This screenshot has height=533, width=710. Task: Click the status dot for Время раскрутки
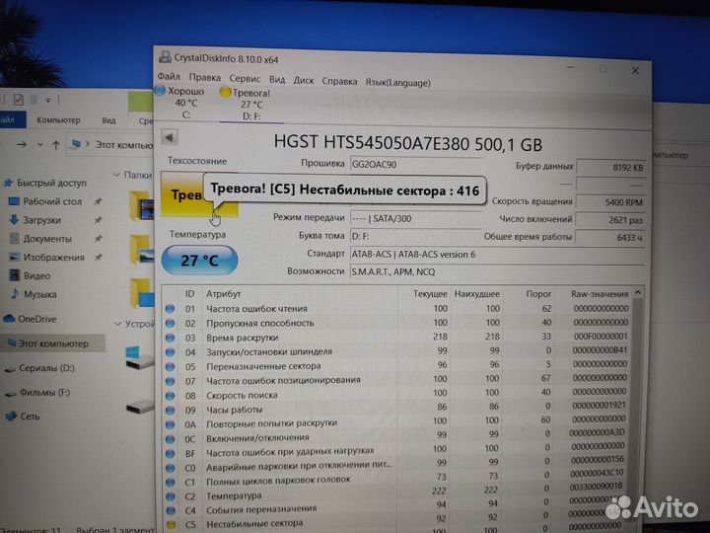(x=171, y=338)
